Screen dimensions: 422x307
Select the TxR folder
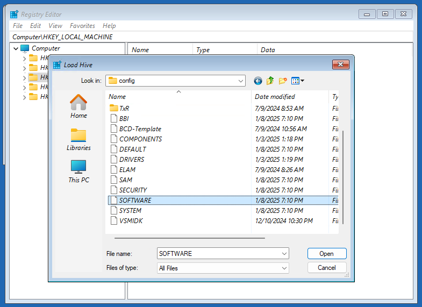(124, 108)
